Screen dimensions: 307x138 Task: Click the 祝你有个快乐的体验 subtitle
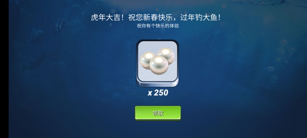(x=158, y=26)
